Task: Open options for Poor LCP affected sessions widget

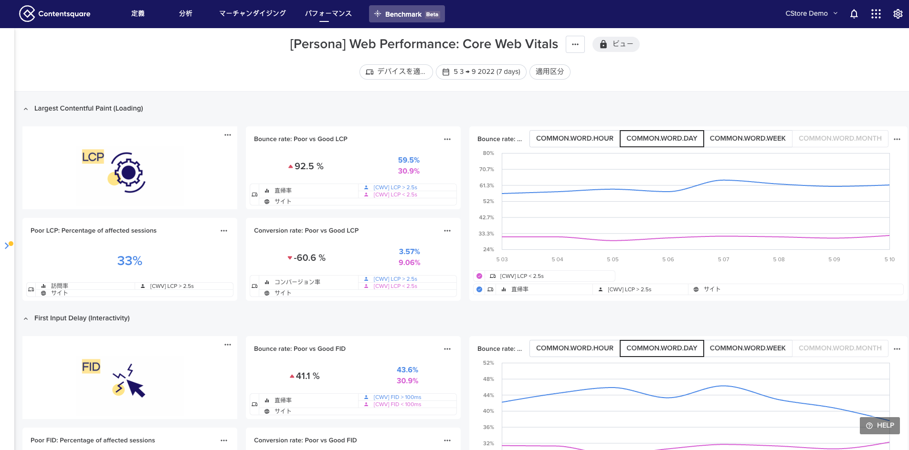Action: 224,231
